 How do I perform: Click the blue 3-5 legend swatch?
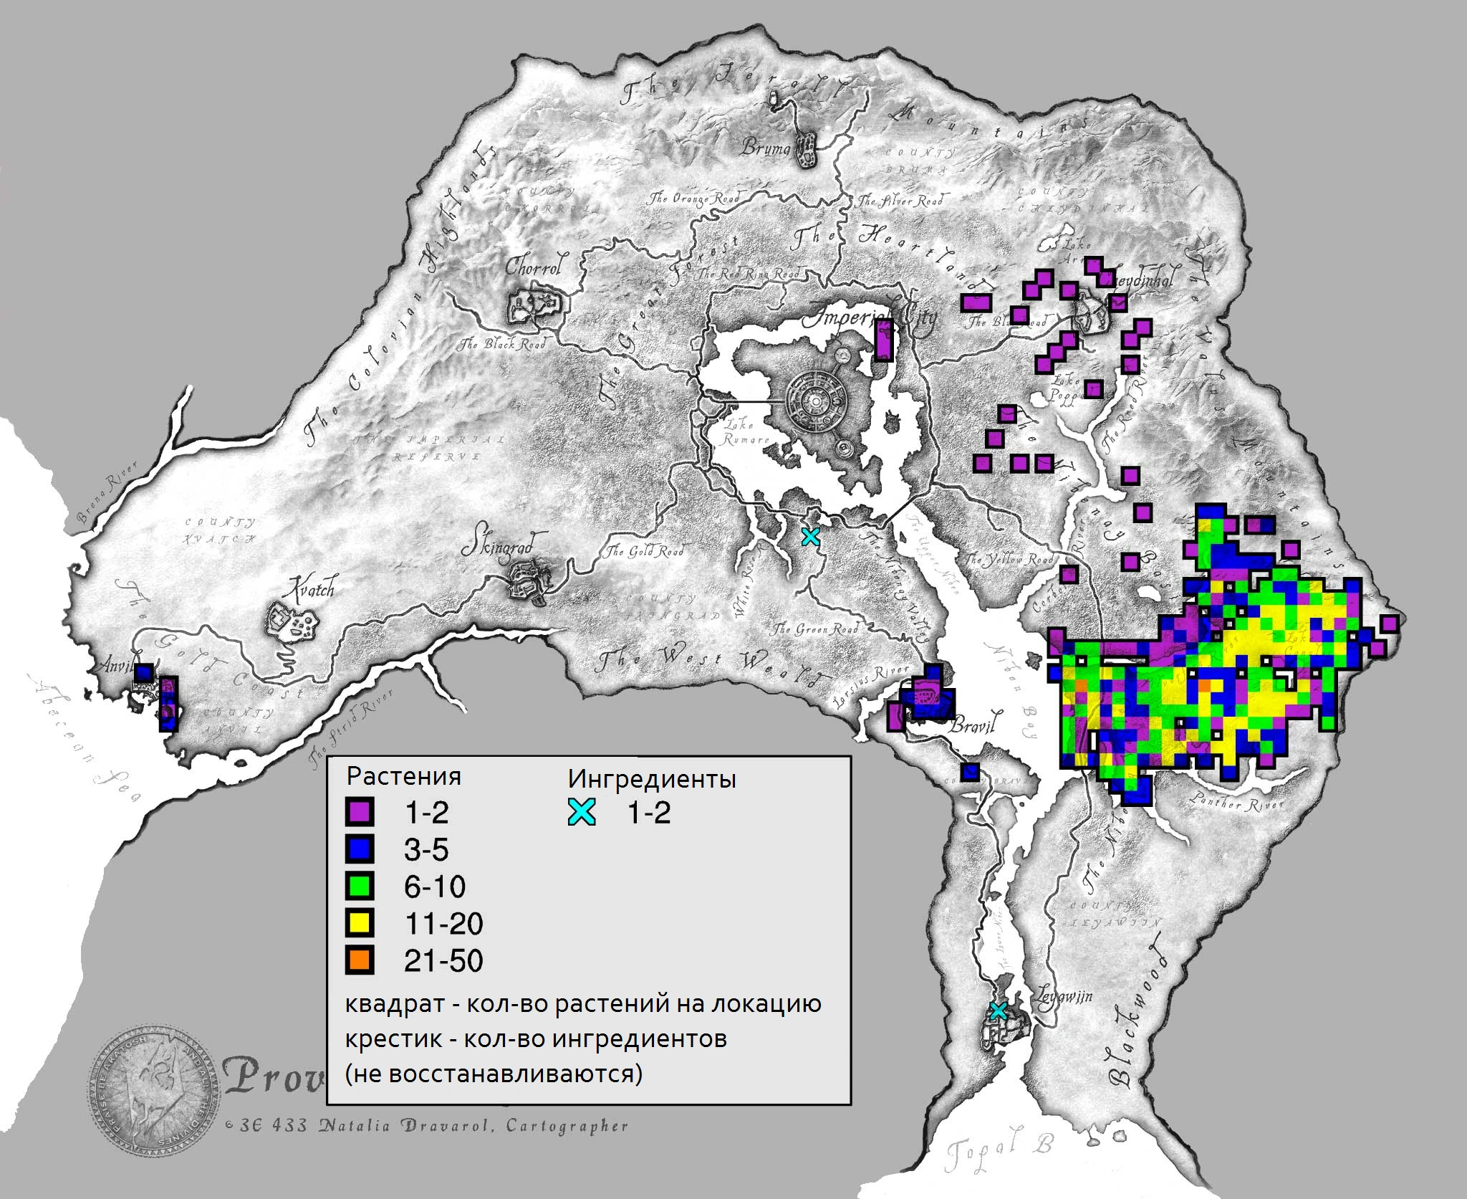point(359,849)
